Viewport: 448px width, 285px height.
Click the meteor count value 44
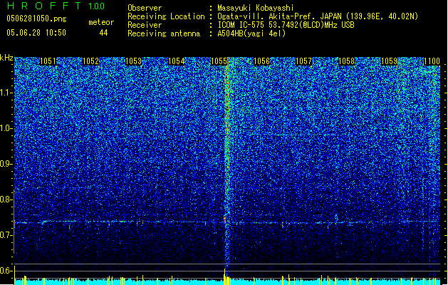[103, 33]
